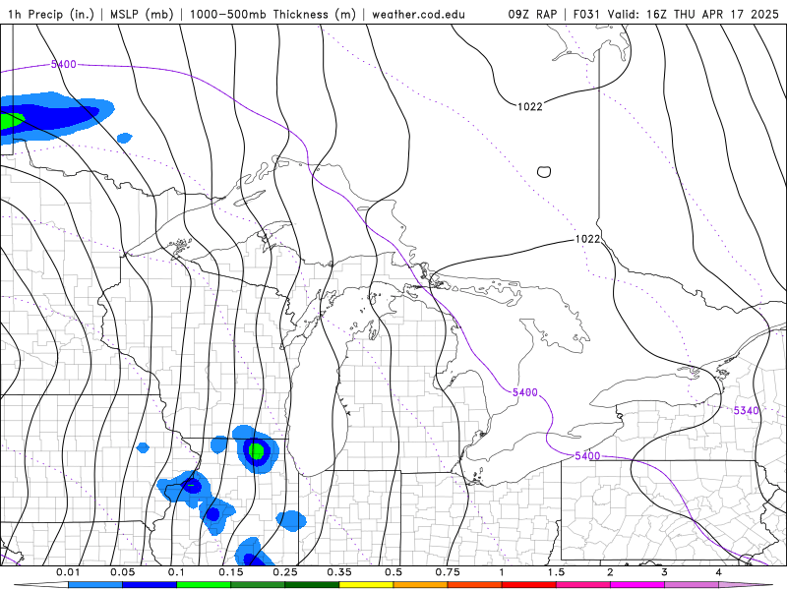Click the 'F031' forecast hour text
Viewport: 787px width, 590px height.
(587, 14)
